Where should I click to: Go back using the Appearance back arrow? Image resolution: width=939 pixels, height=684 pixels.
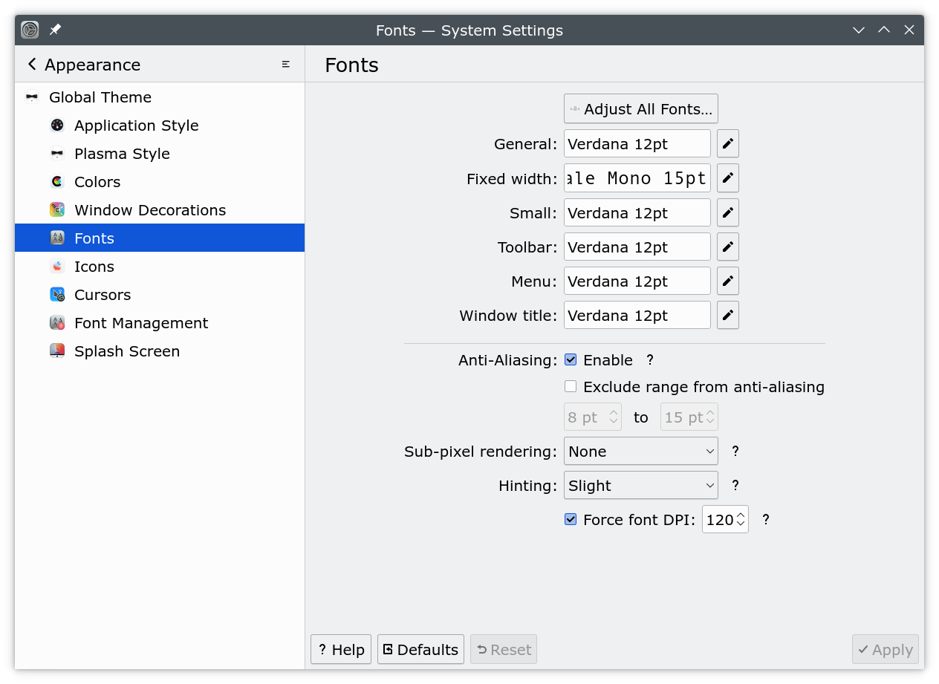(x=32, y=65)
